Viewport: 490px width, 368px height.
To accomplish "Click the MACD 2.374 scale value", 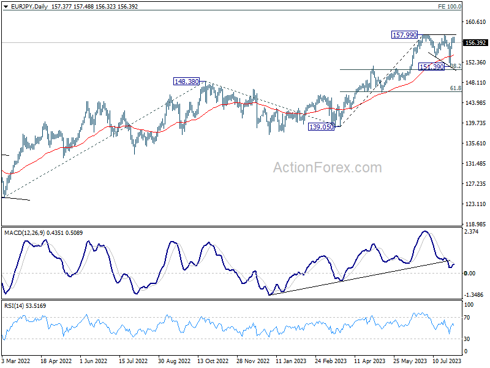I will pos(472,232).
